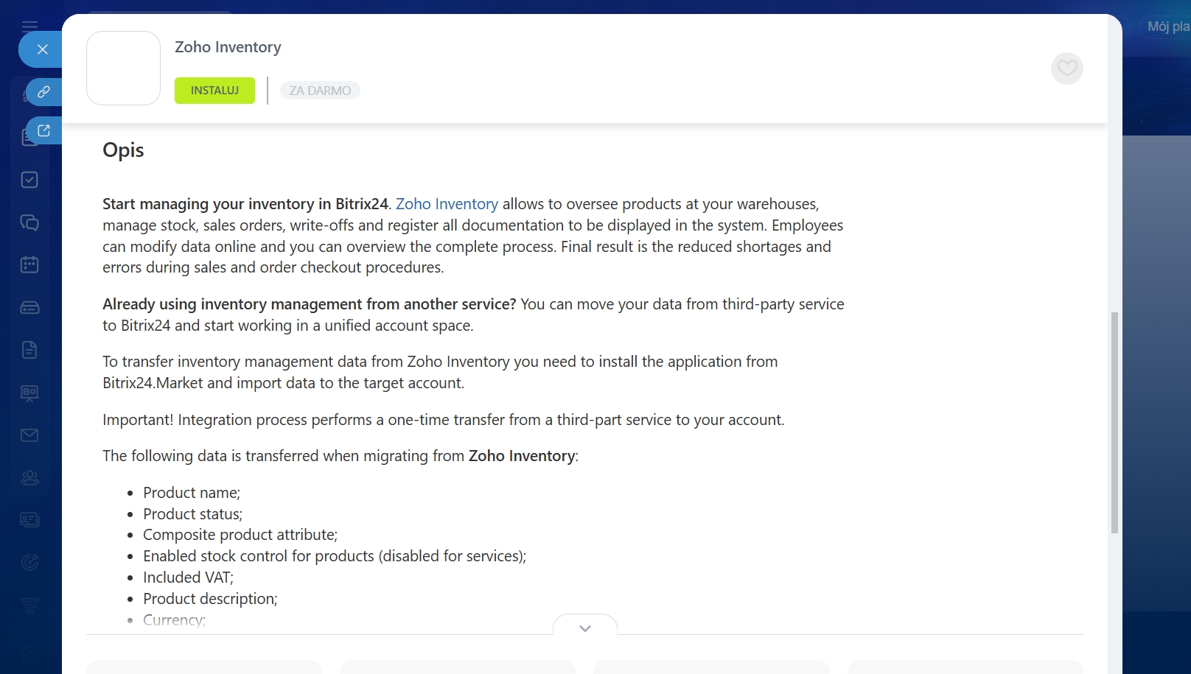
Task: Open the hamburger main menu
Action: point(29,26)
